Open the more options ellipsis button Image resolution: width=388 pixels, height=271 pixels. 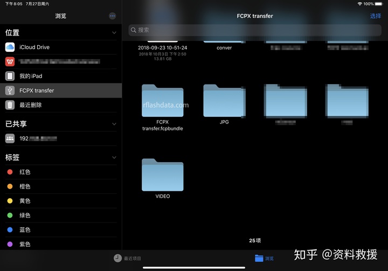(x=112, y=16)
